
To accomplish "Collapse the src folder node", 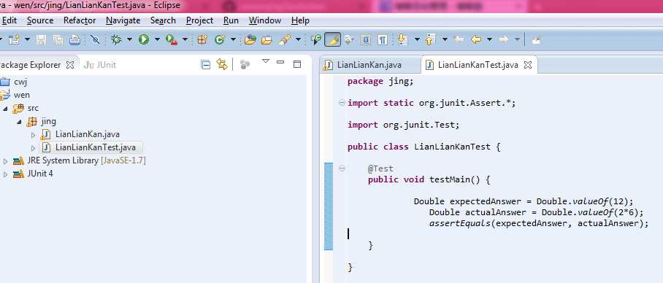I will [5, 109].
